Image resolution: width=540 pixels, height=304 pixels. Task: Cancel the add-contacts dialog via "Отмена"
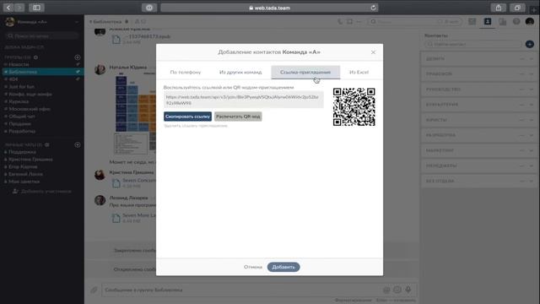(x=253, y=267)
